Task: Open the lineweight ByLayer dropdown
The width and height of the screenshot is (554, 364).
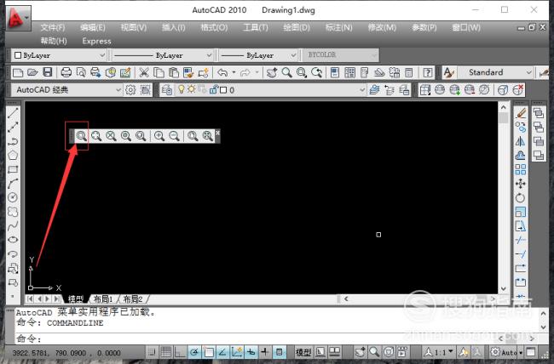Action: click(258, 55)
